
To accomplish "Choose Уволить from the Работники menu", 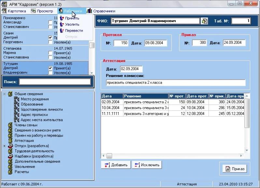I will pyautogui.click(x=72, y=24).
